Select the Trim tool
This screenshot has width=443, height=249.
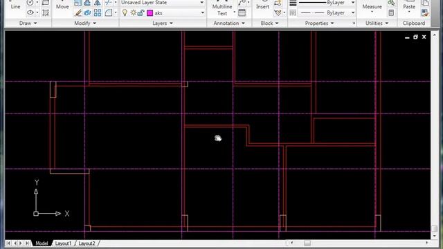pyautogui.click(x=108, y=3)
